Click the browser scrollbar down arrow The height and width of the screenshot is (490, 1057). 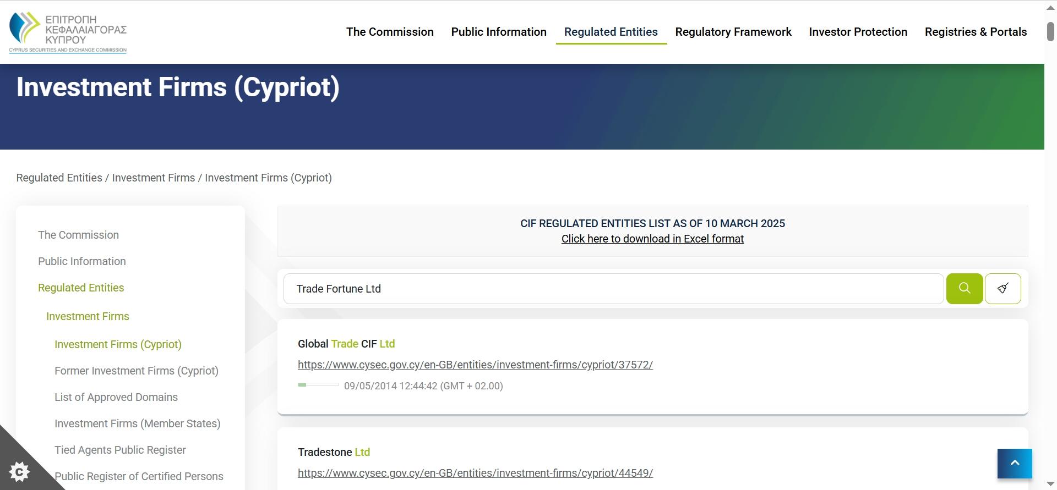tap(1050, 483)
